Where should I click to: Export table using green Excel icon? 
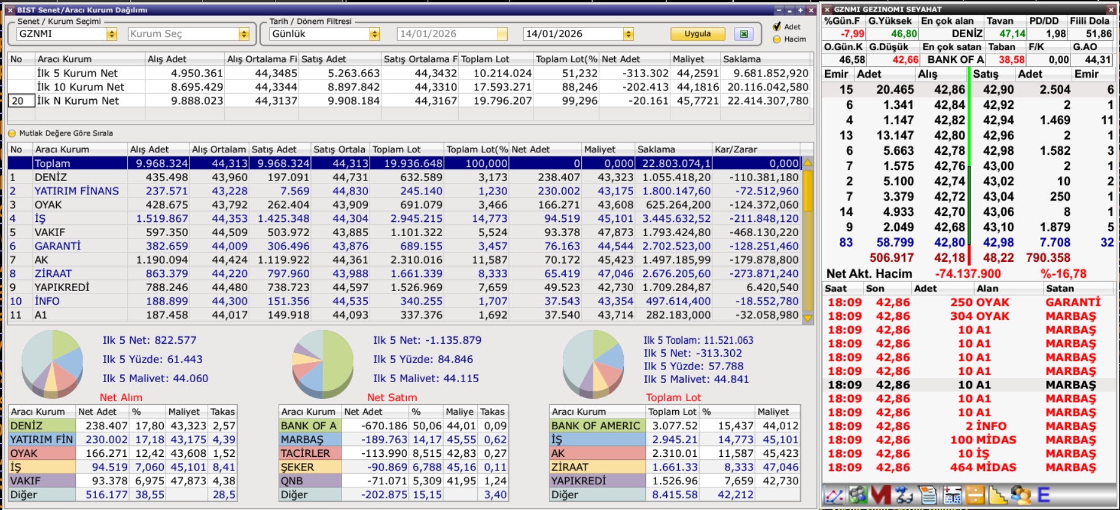744,34
